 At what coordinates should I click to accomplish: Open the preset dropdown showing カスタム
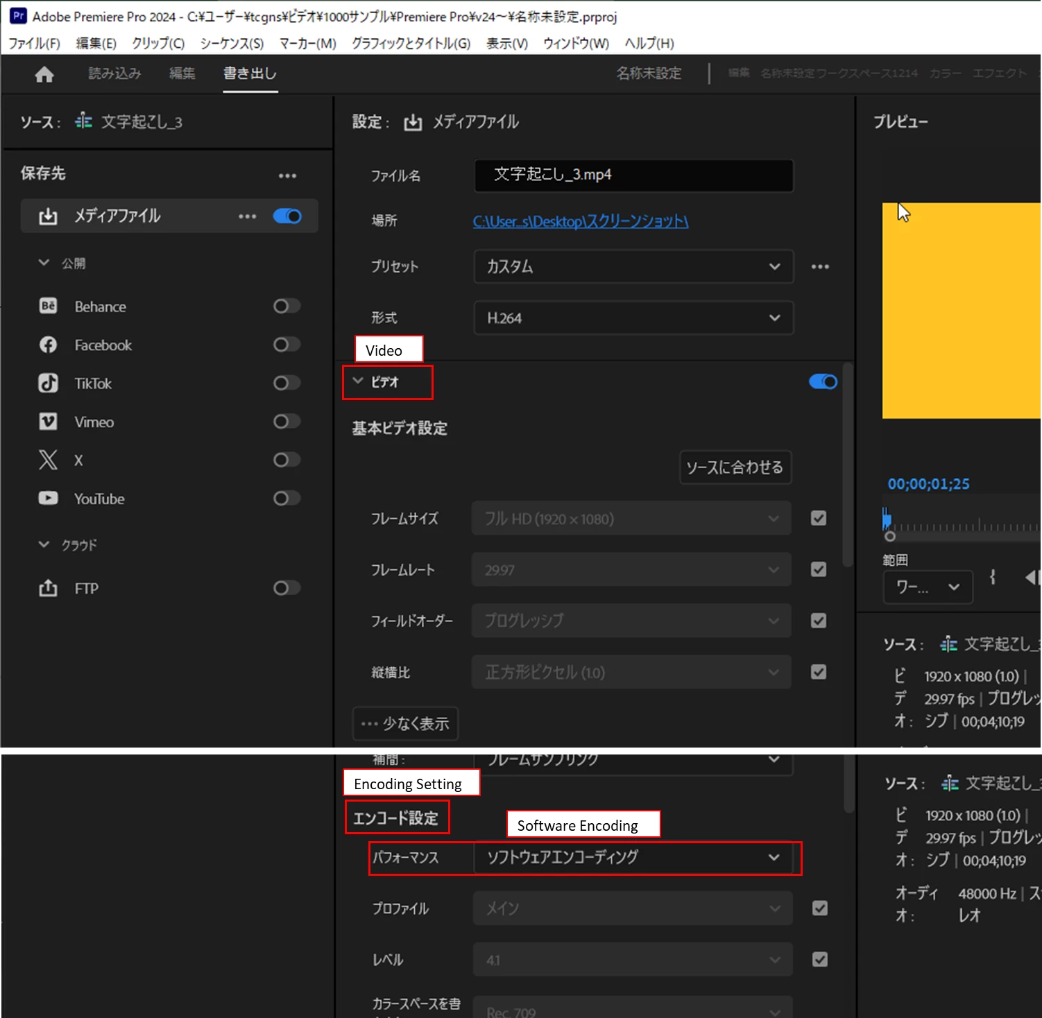pos(633,267)
